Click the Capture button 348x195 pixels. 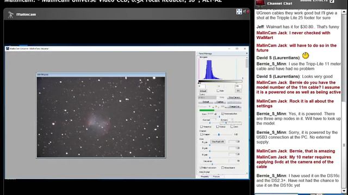click(220, 102)
